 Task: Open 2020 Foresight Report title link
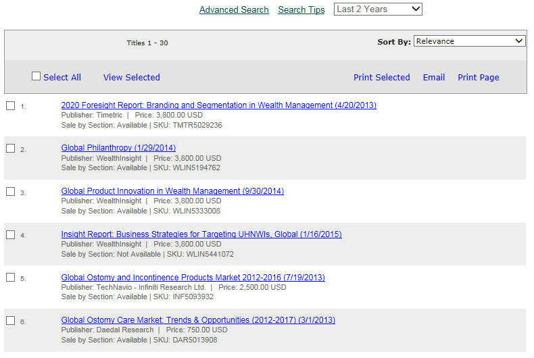coord(218,105)
